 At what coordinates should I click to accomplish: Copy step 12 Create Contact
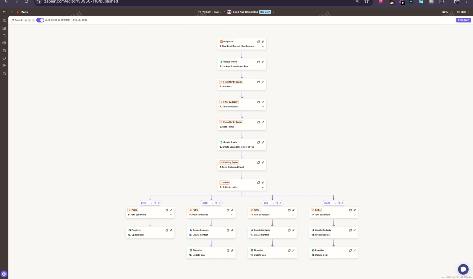(x=228, y=230)
